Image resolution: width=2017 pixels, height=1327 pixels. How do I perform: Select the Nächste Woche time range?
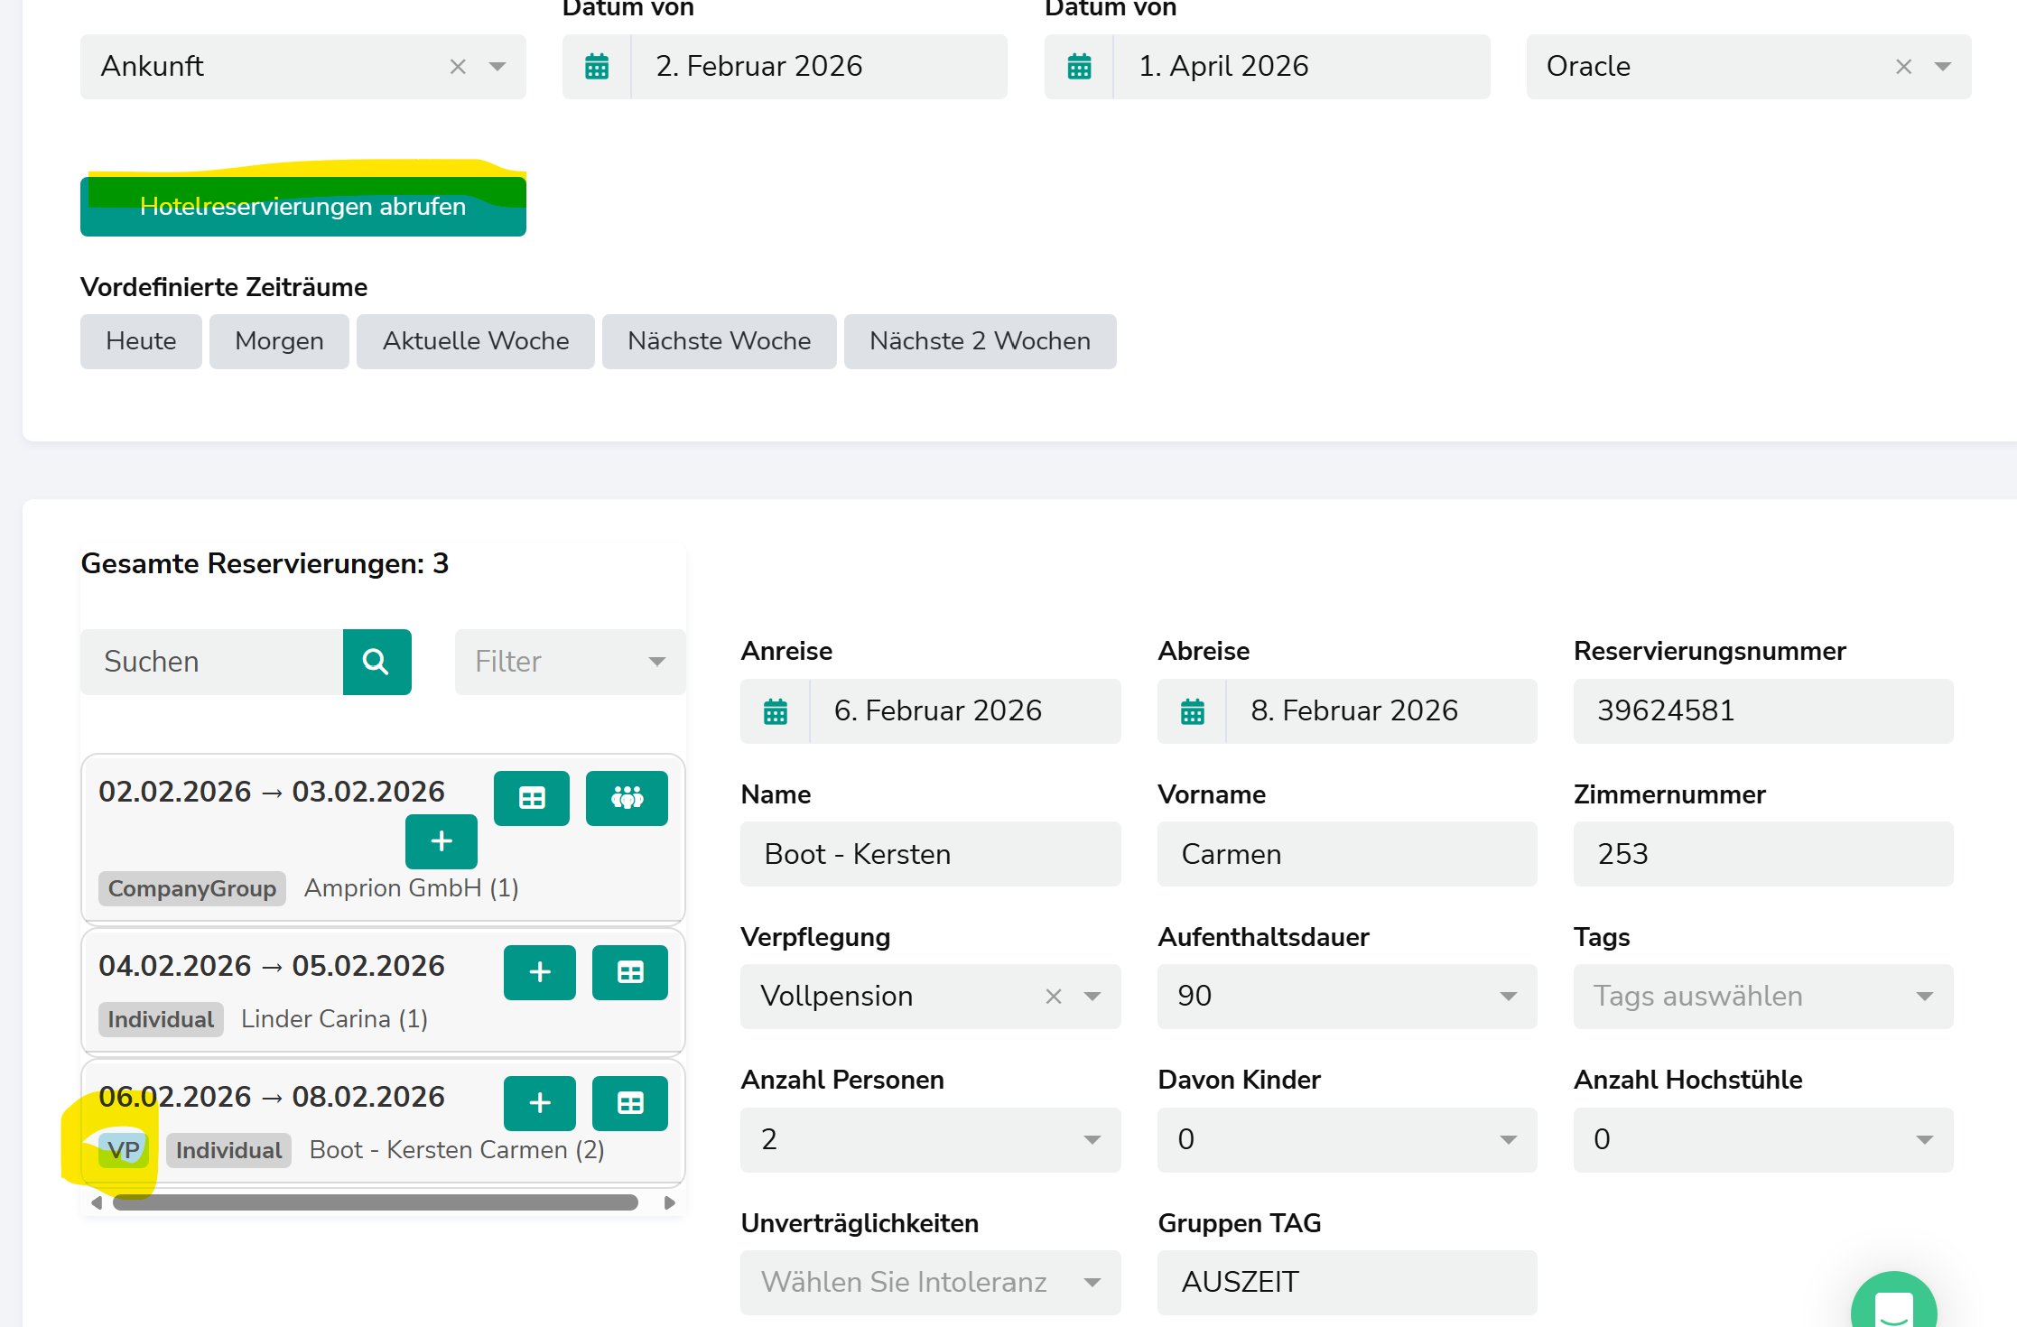(720, 341)
